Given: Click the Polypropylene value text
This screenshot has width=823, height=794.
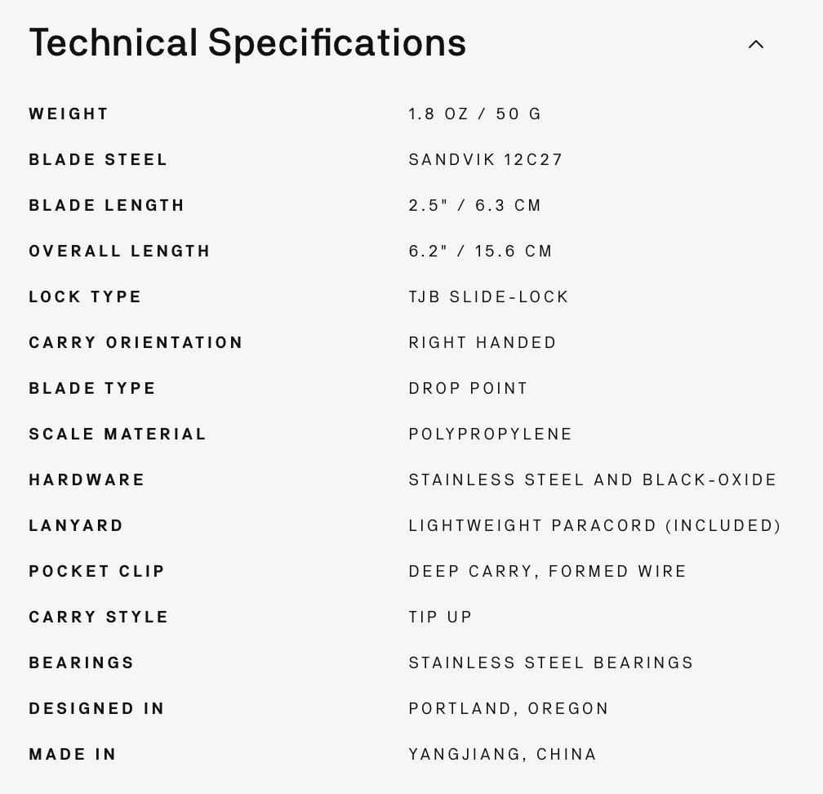Looking at the screenshot, I should point(491,435).
